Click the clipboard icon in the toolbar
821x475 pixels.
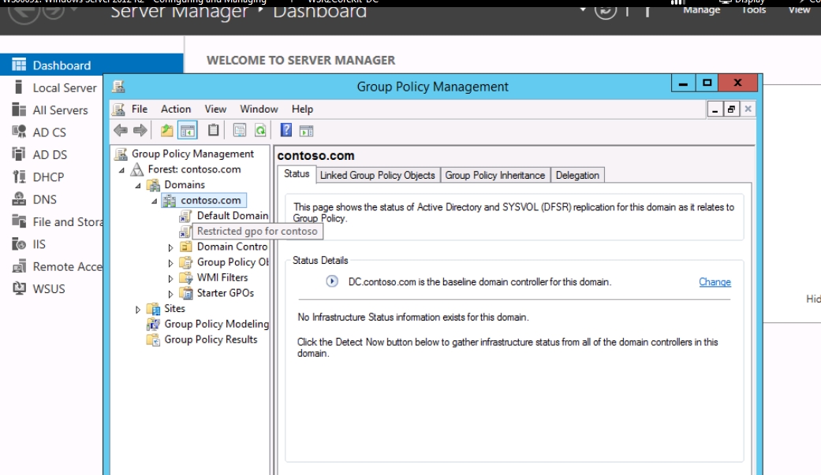(x=213, y=130)
